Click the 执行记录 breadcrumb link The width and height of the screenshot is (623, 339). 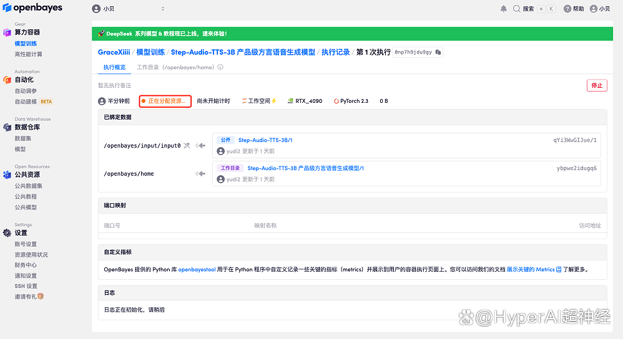[336, 52]
